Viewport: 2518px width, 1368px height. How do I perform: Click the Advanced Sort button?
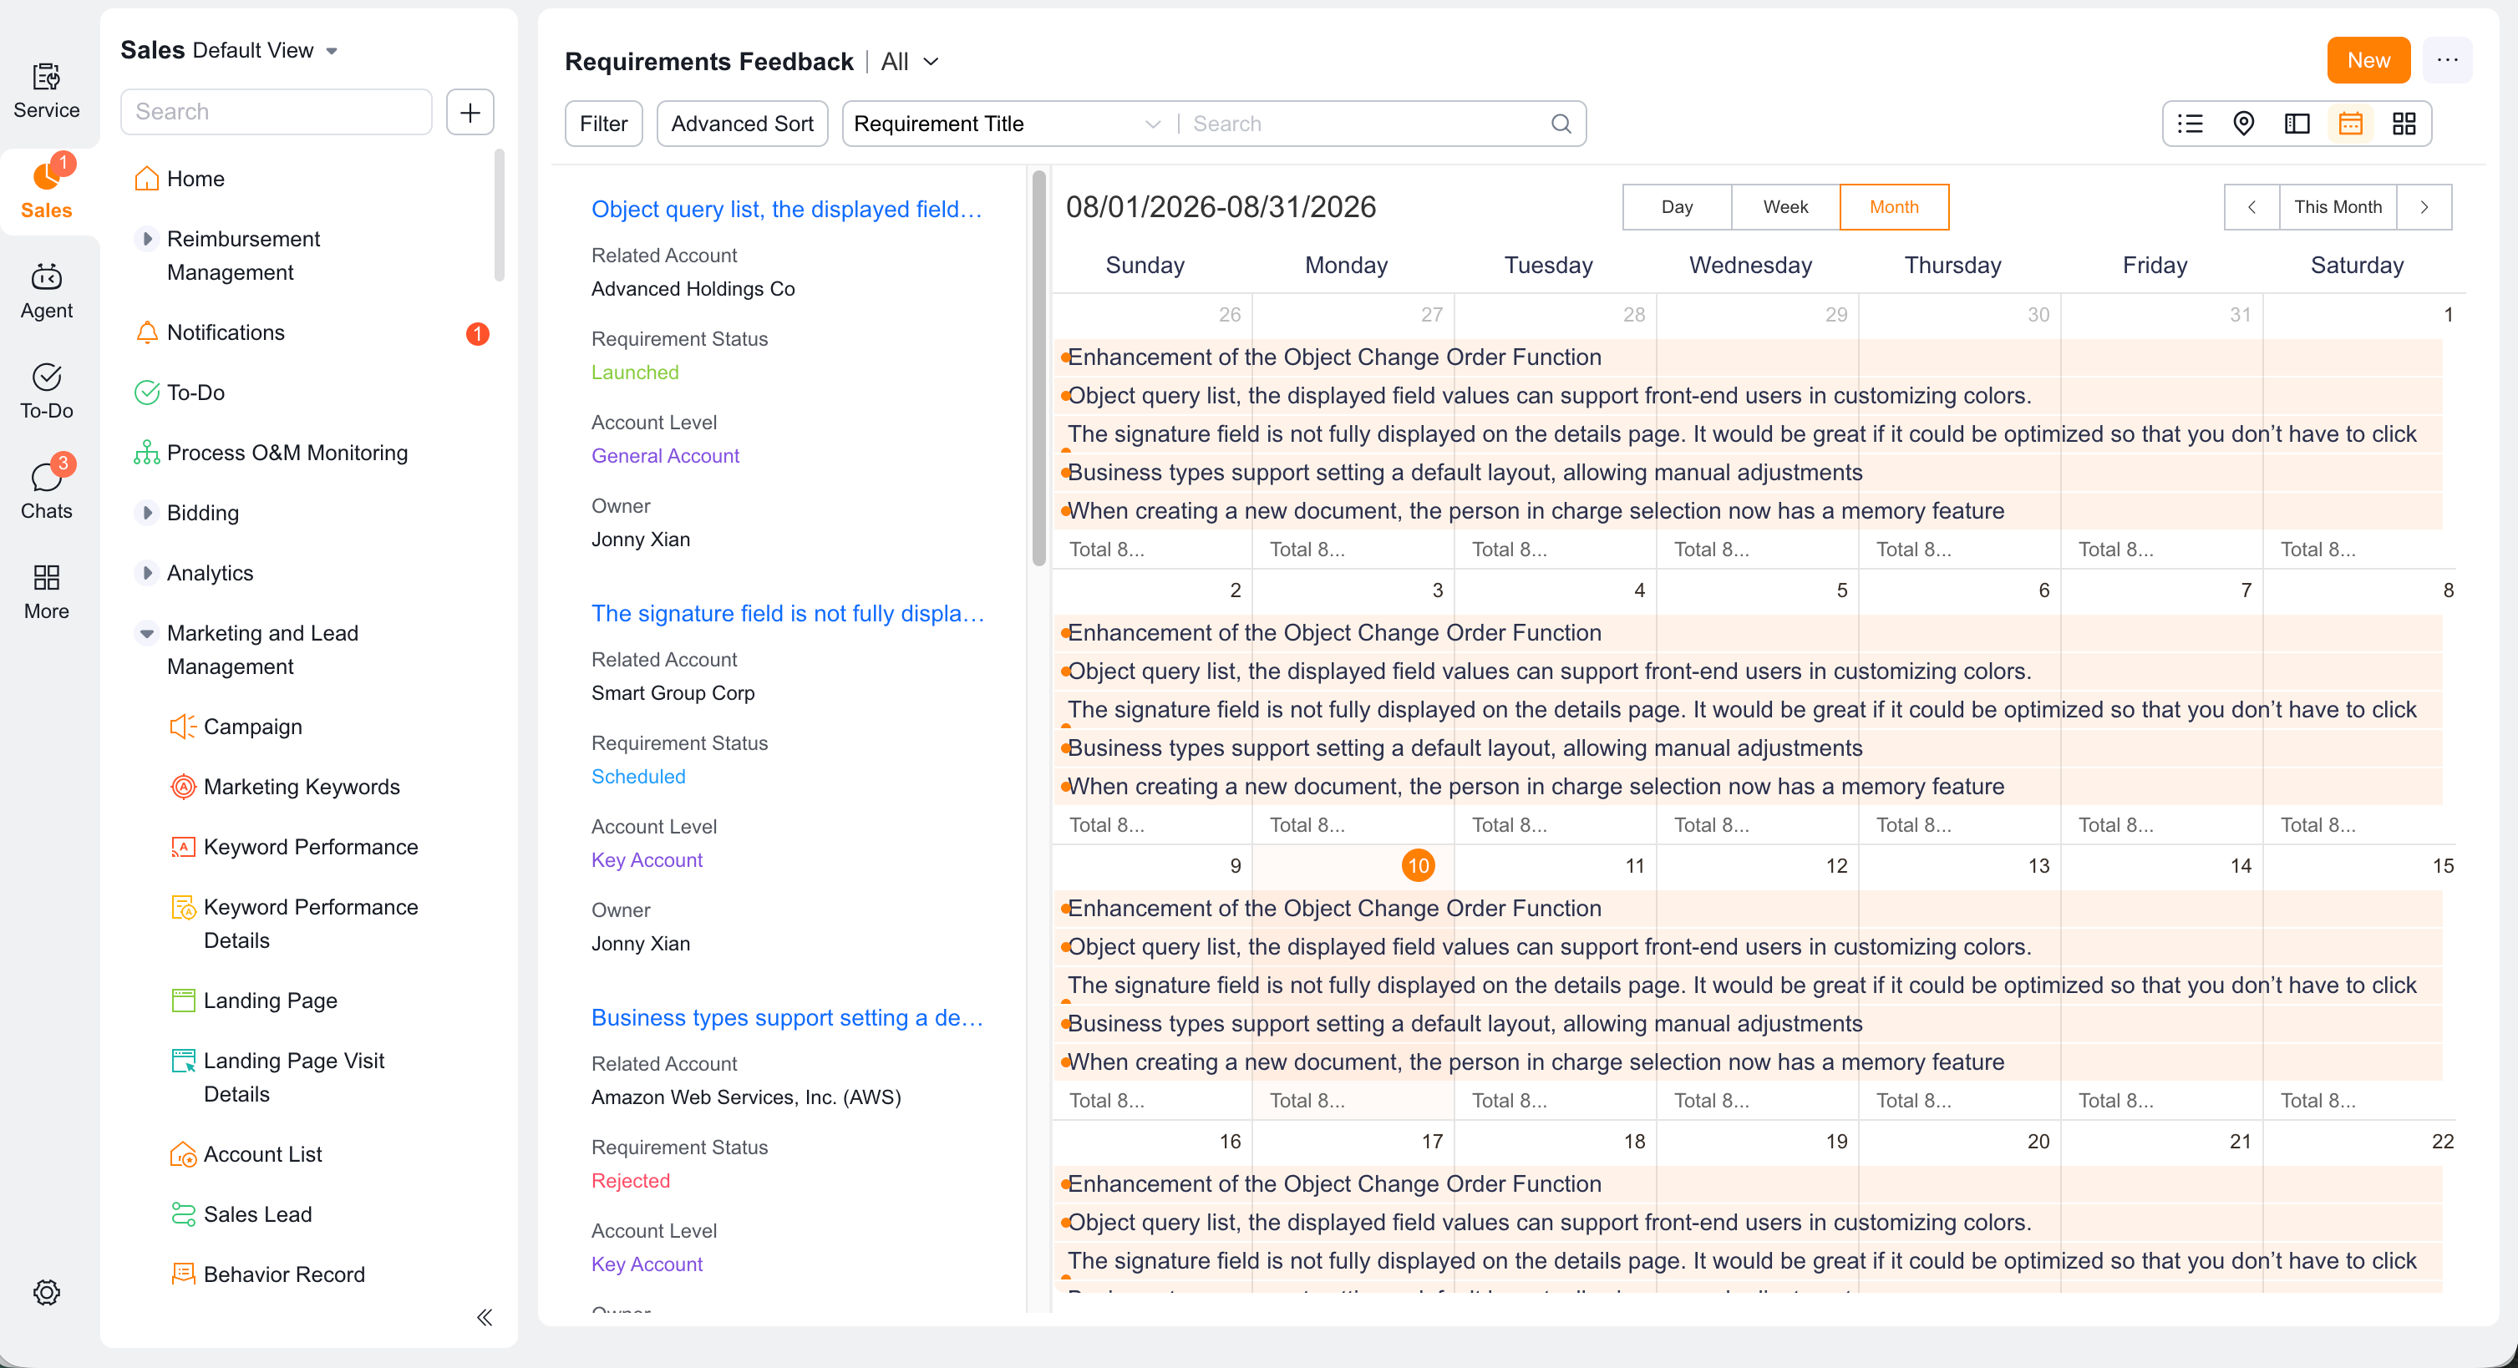[742, 124]
